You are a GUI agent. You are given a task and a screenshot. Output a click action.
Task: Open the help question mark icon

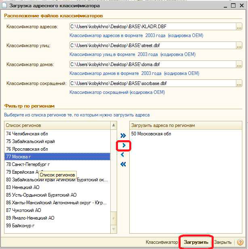(x=240, y=242)
